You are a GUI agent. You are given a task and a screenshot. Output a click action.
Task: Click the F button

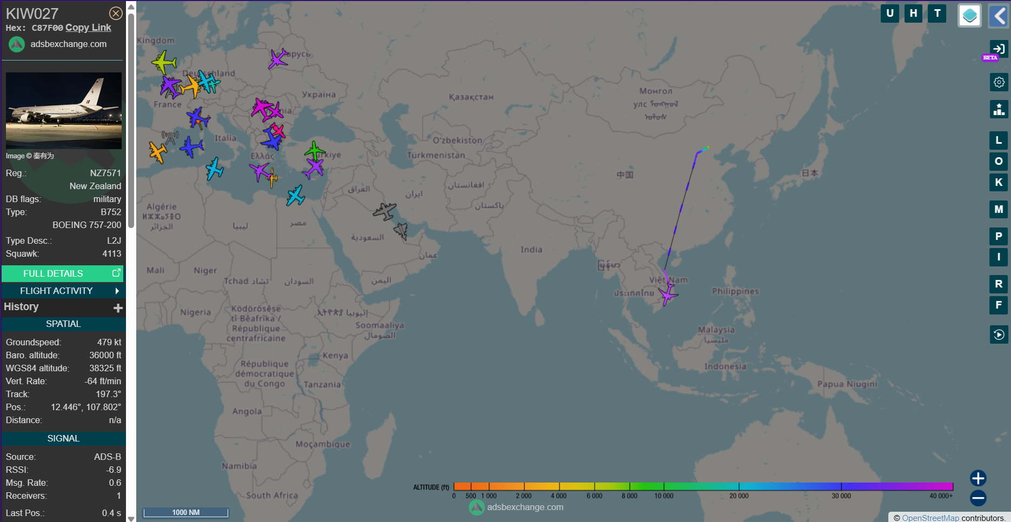(x=999, y=305)
